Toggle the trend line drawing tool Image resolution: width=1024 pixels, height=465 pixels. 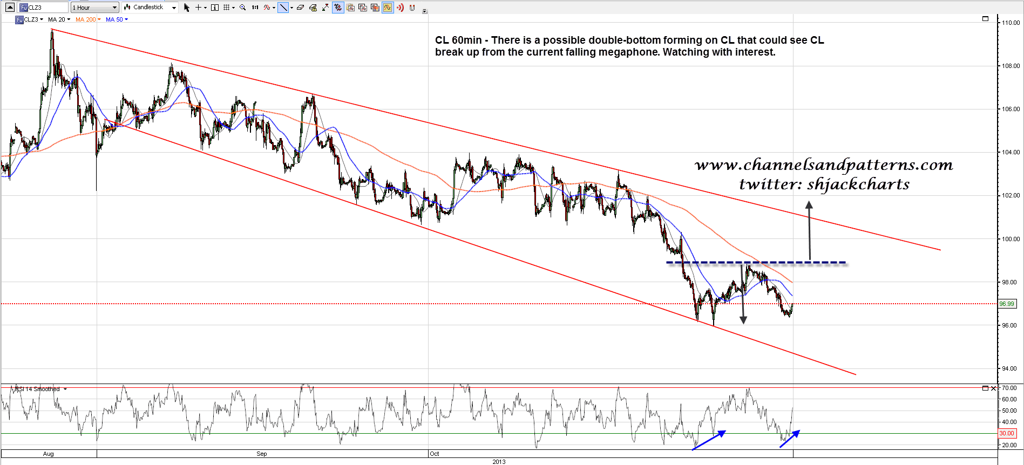tap(283, 8)
